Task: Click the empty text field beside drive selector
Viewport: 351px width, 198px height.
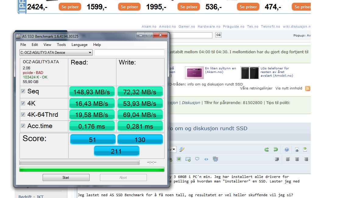Action: click(129, 53)
